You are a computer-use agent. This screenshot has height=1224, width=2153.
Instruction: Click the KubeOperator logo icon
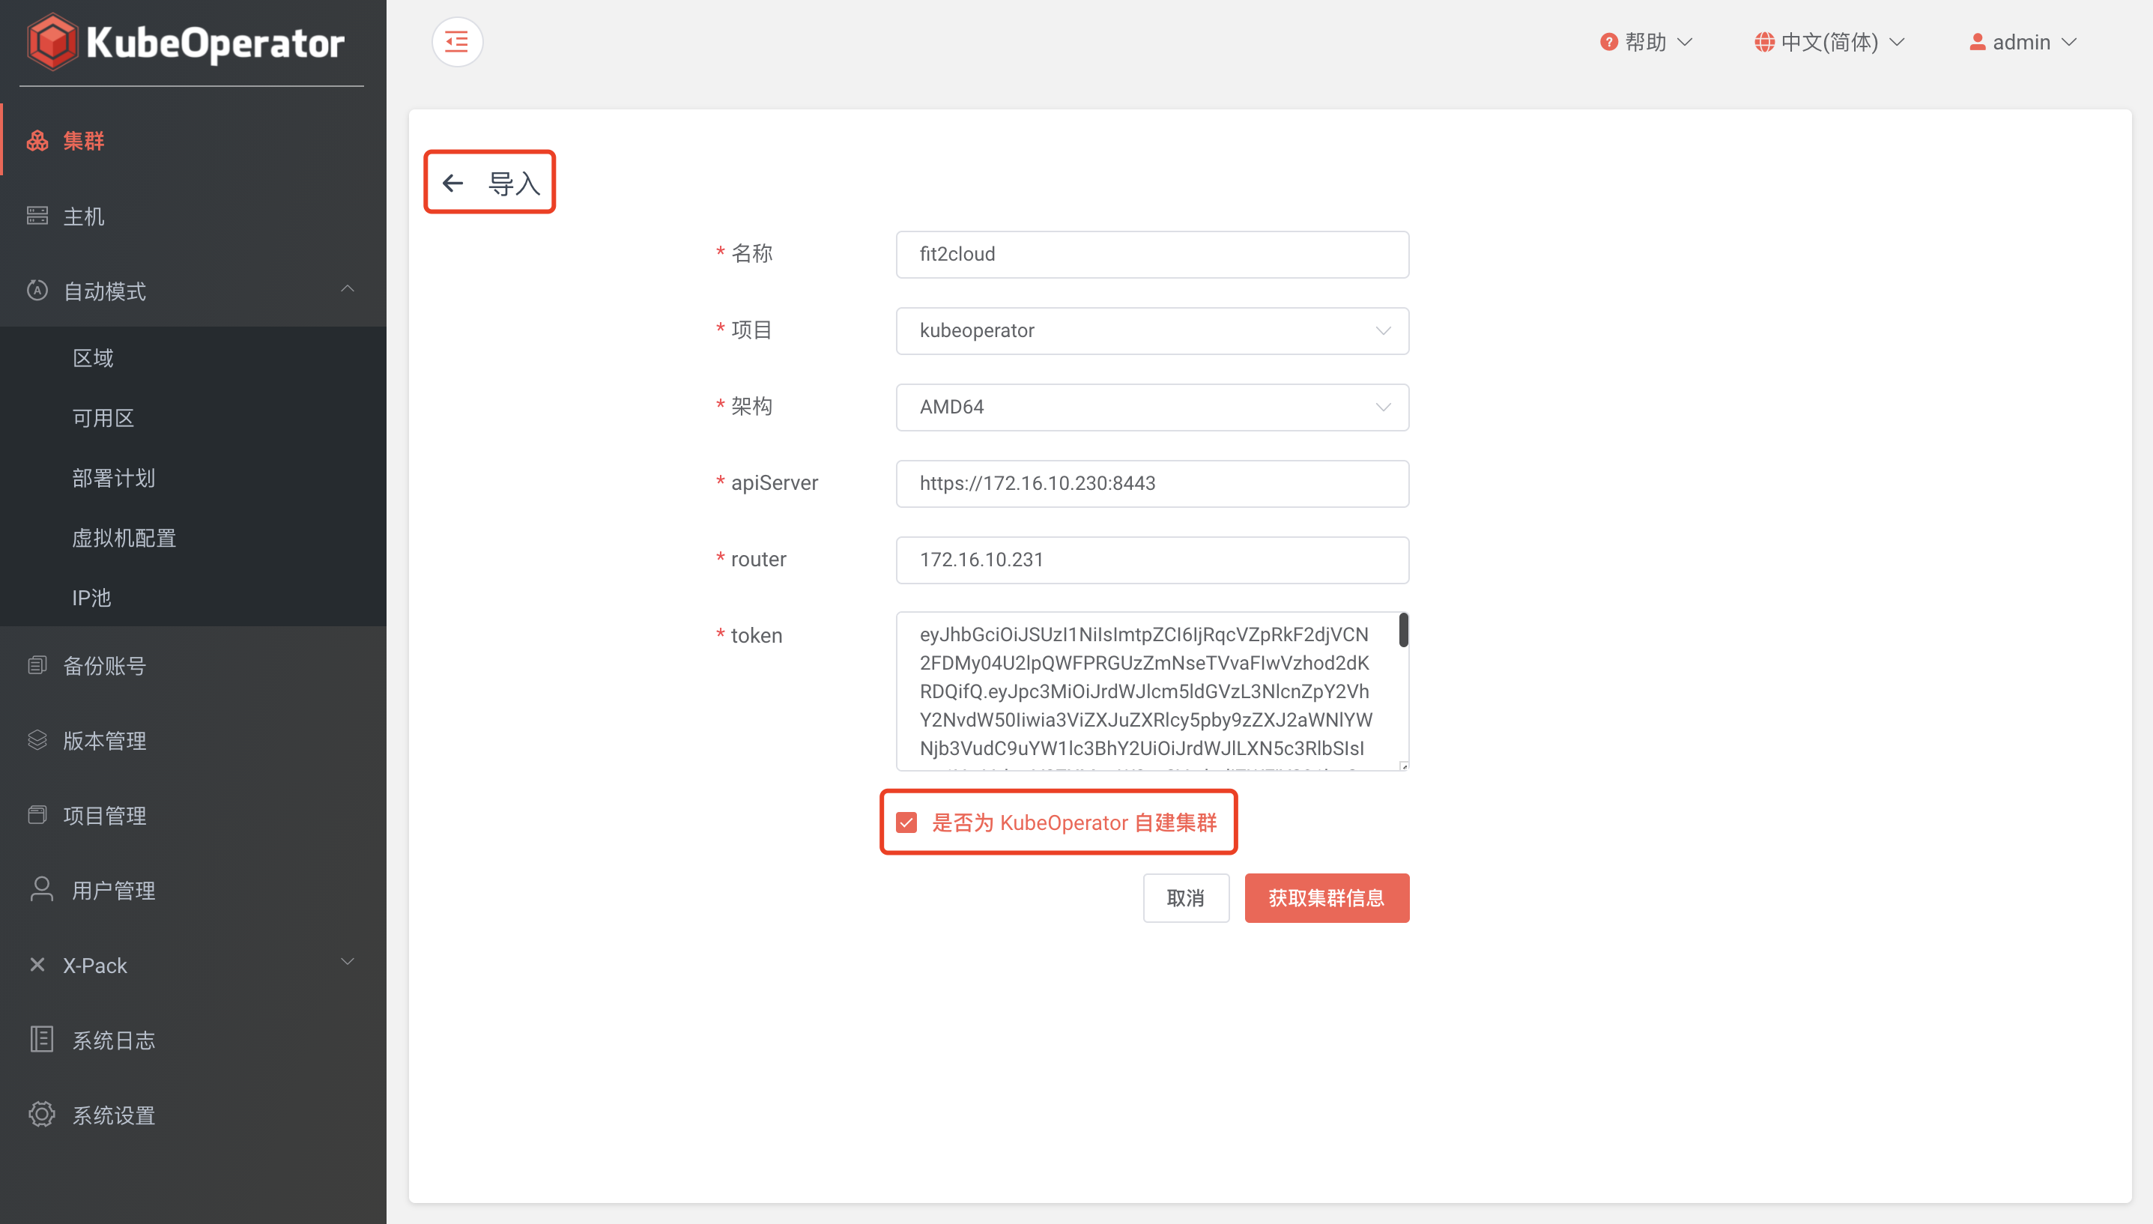52,42
